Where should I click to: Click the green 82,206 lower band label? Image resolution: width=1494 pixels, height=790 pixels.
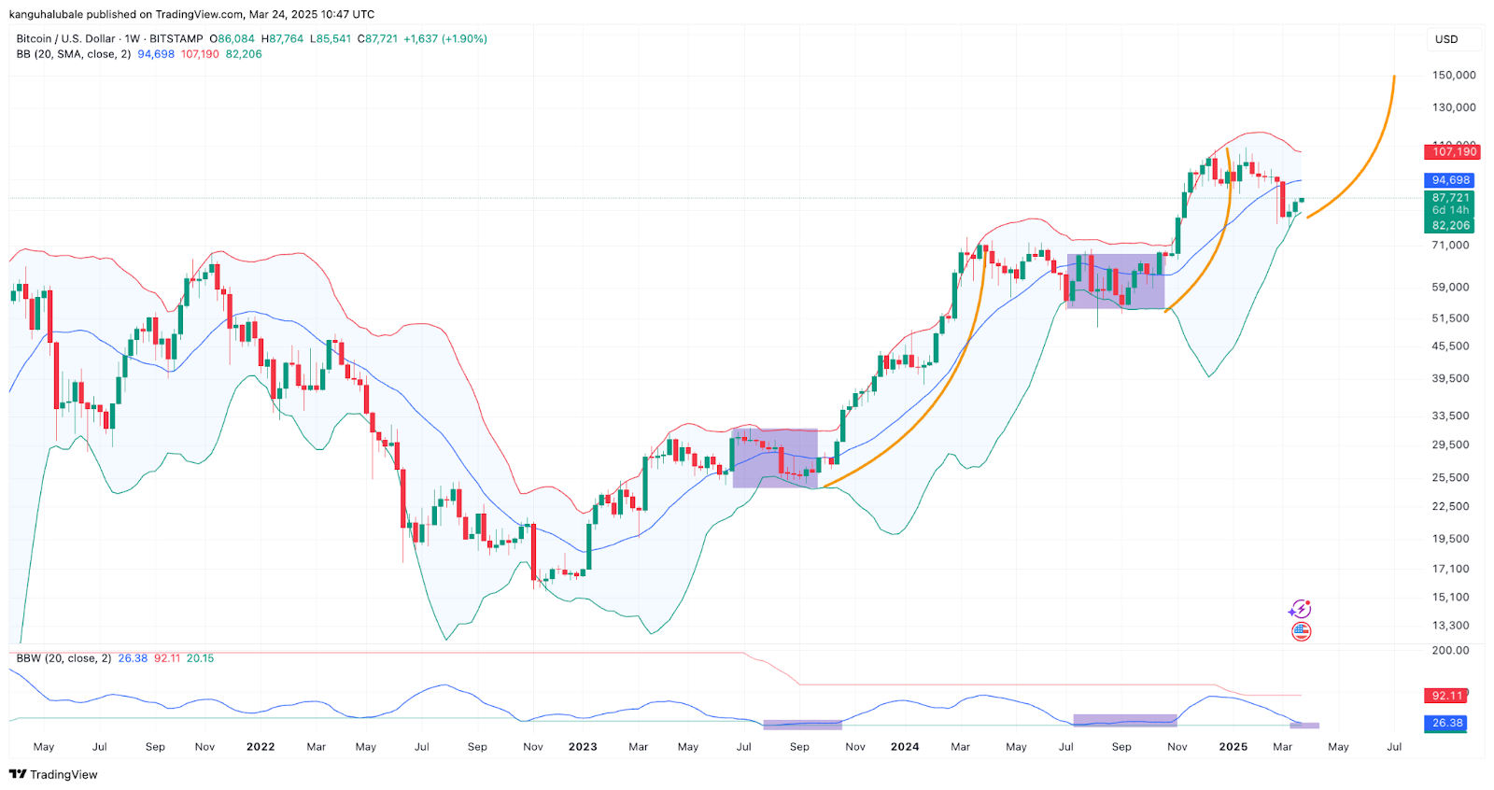[1450, 225]
